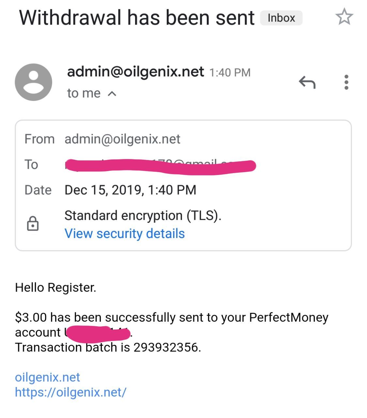Open the oilgenix.net link in body
The image size is (367, 418).
(47, 377)
